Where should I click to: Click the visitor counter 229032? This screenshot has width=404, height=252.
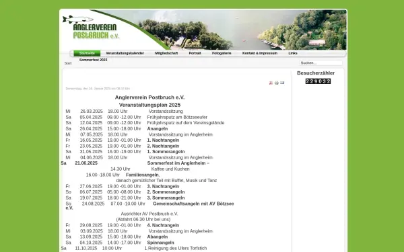point(318,81)
